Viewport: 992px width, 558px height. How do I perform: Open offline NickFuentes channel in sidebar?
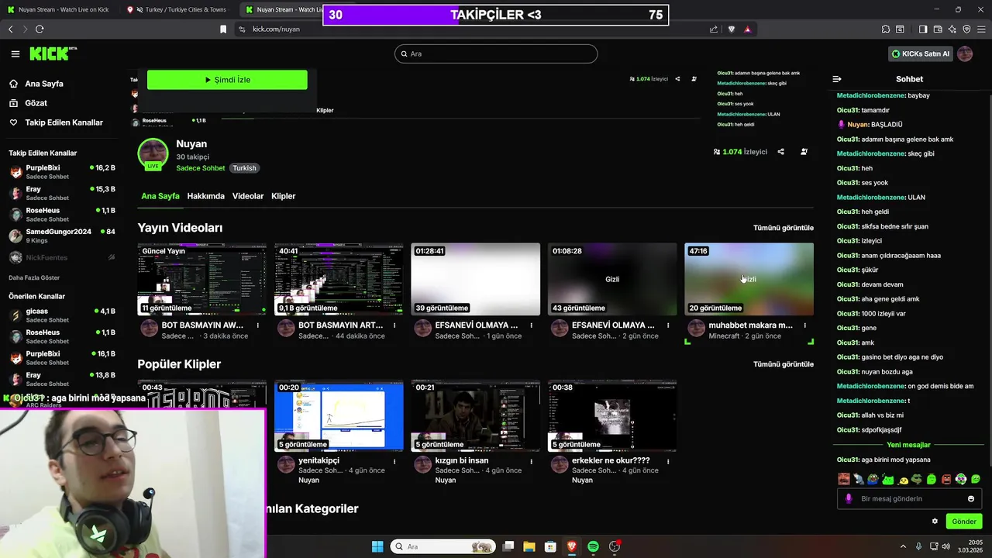point(62,257)
